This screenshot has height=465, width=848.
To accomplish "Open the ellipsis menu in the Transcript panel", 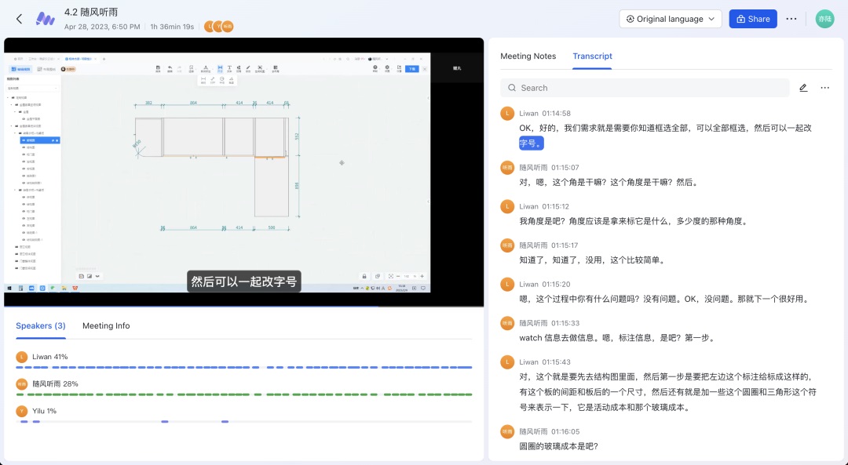I will 825,88.
